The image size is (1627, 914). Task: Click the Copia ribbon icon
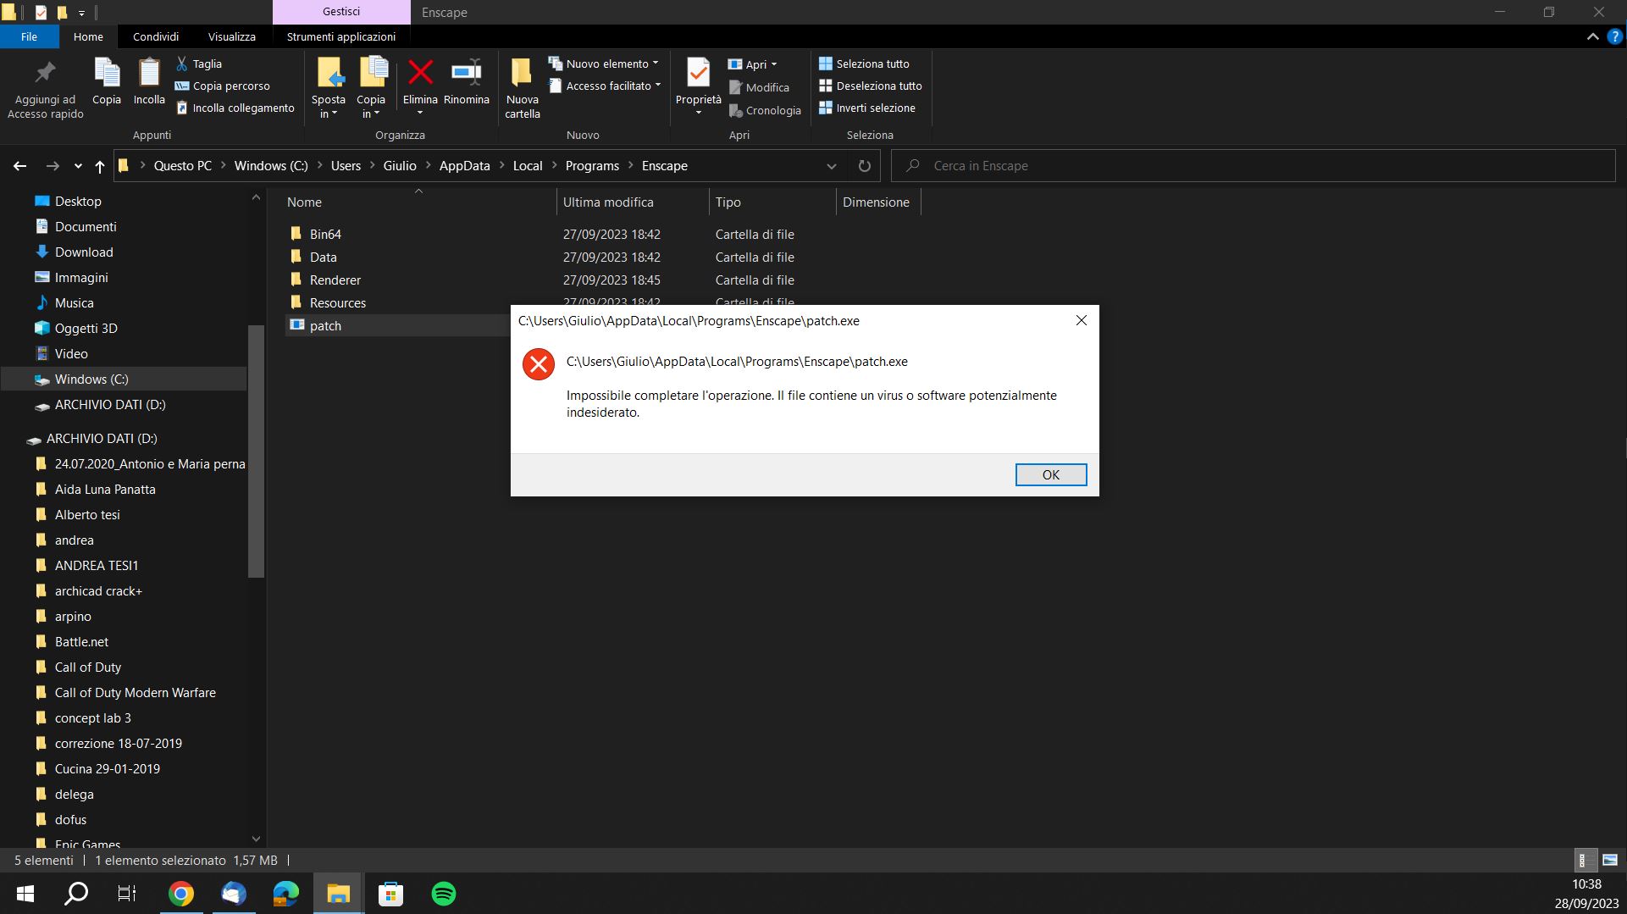tap(107, 73)
